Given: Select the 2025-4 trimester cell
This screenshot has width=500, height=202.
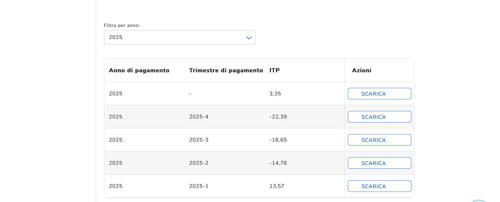Looking at the screenshot, I should pos(199,117).
